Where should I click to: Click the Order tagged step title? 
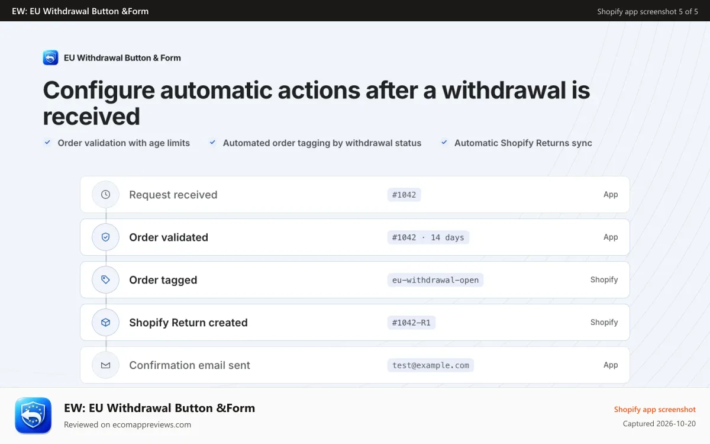[163, 280]
